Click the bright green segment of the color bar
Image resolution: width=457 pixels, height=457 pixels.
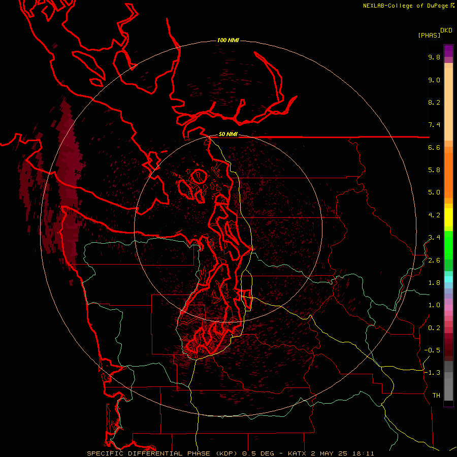(448, 245)
